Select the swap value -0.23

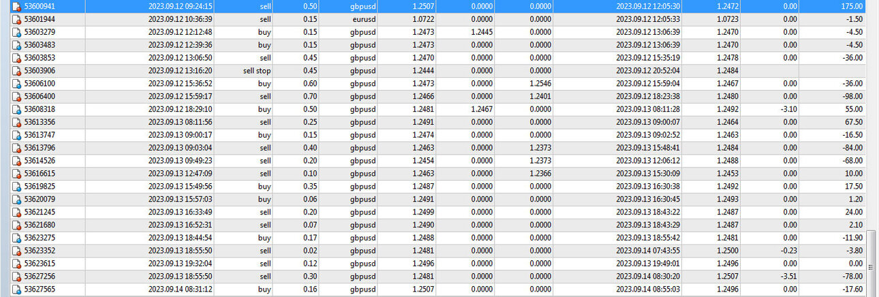[789, 251]
